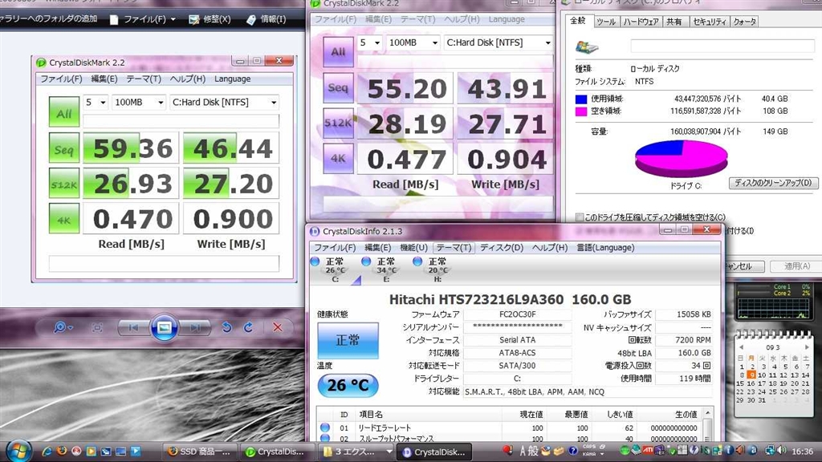The width and height of the screenshot is (822, 462).
Task: Rotate photo clockwise
Action: tap(249, 327)
